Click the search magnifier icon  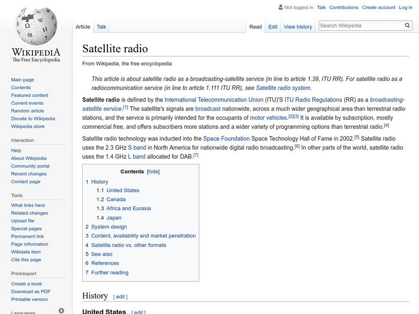click(407, 25)
